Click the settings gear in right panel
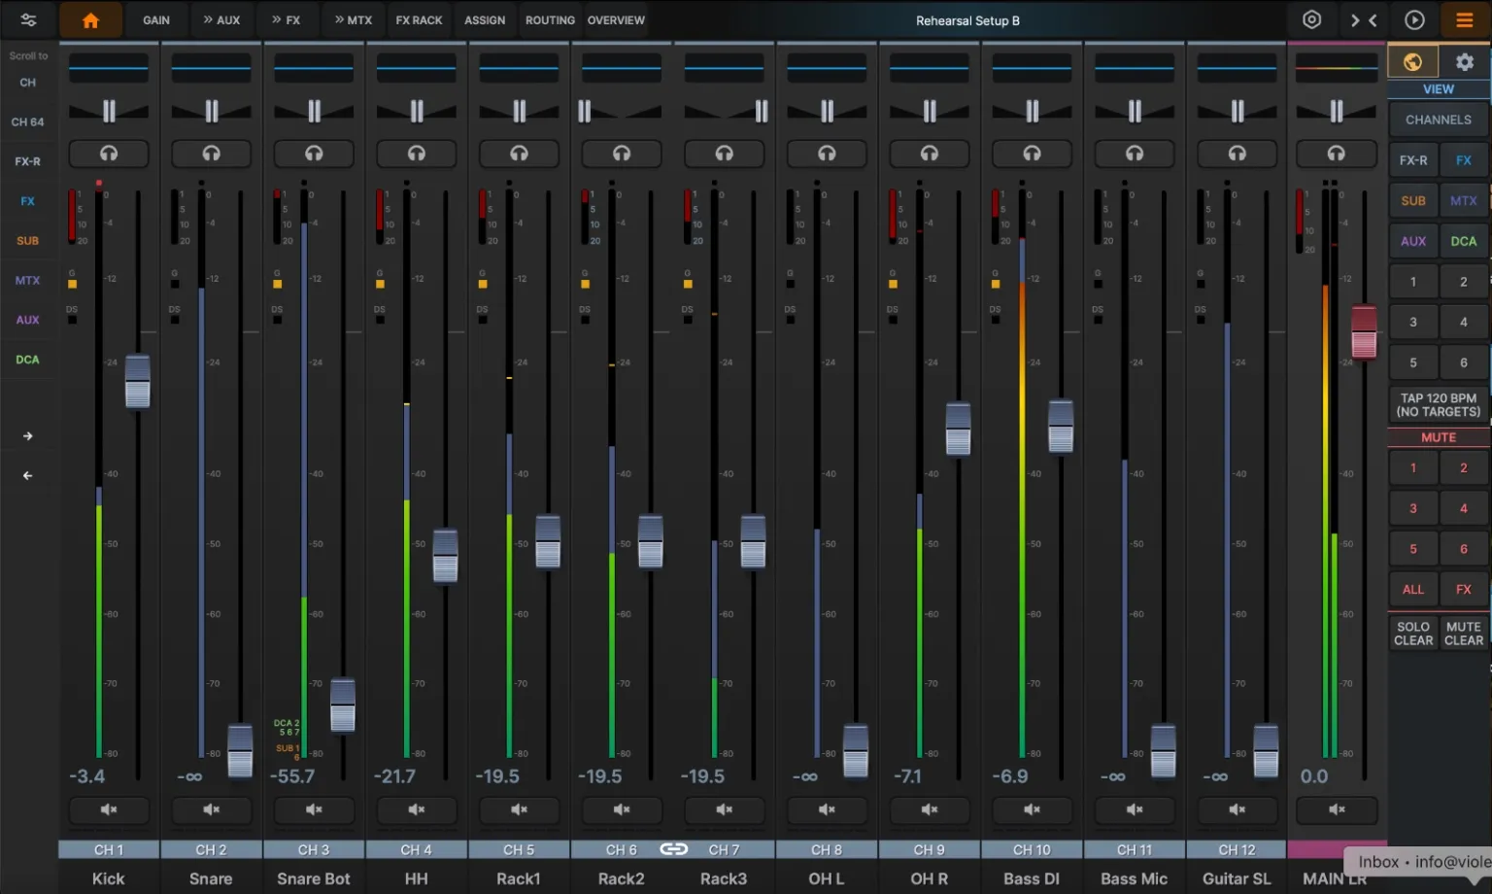 pos(1464,62)
